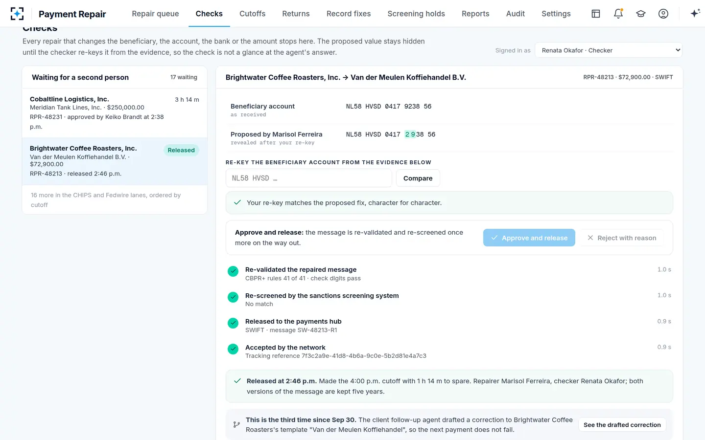Click "Your re-key matches the proposed fix" message
This screenshot has height=440, width=705.
click(344, 202)
